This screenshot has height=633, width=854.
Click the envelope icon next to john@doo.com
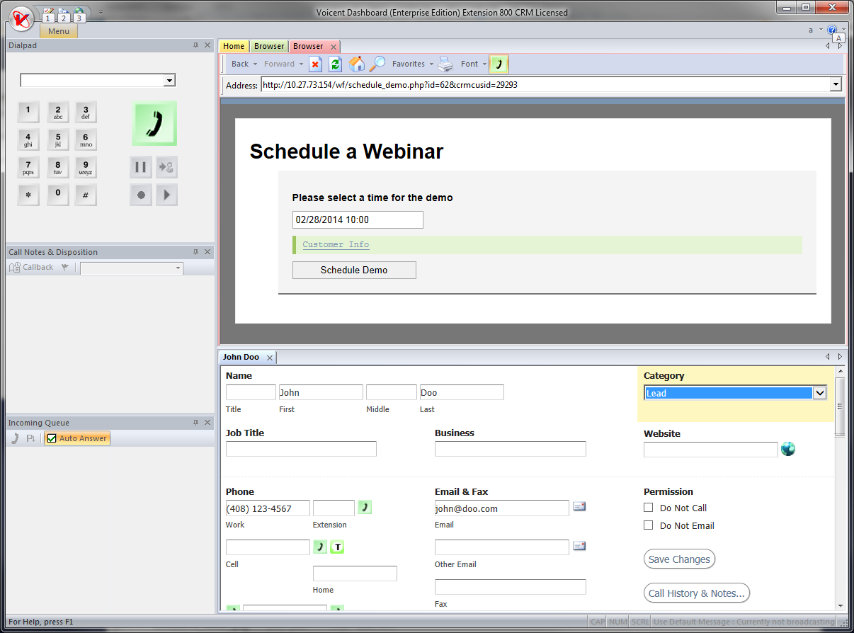(579, 507)
